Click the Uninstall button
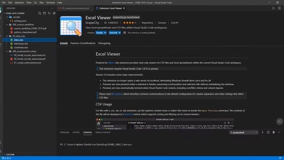The width and height of the screenshot is (284, 160). pyautogui.click(x=113, y=32)
